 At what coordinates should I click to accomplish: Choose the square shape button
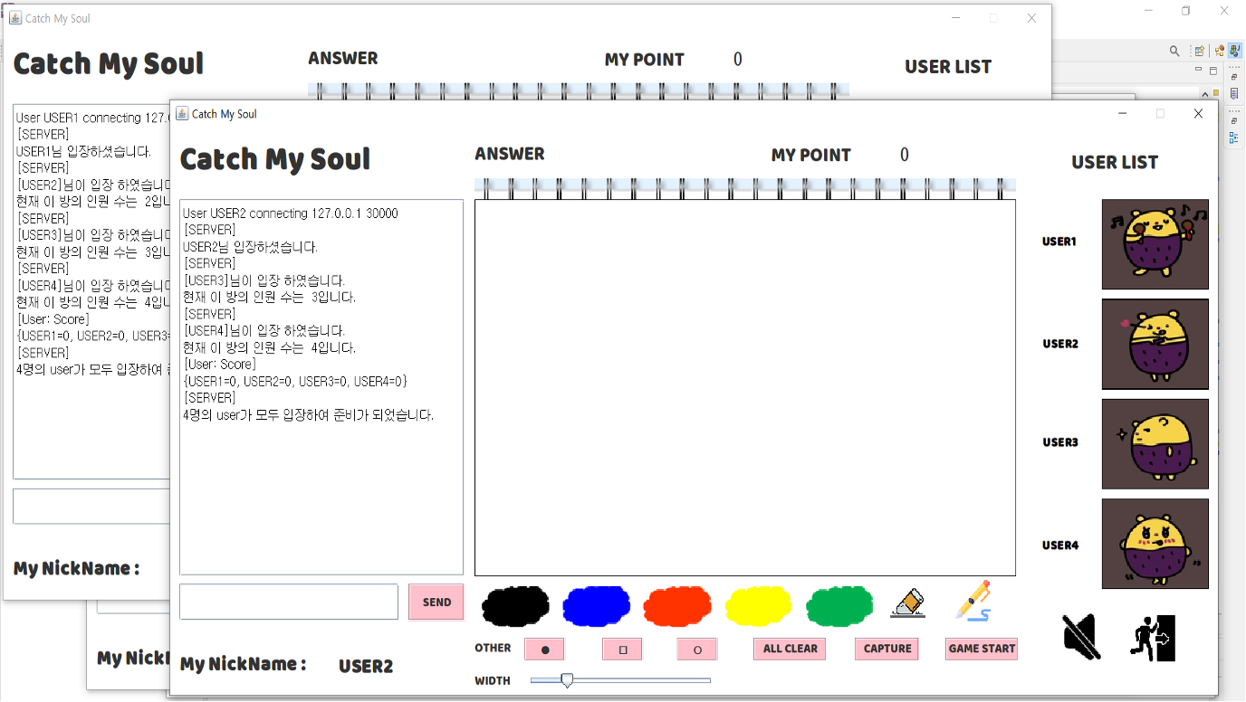click(x=623, y=649)
